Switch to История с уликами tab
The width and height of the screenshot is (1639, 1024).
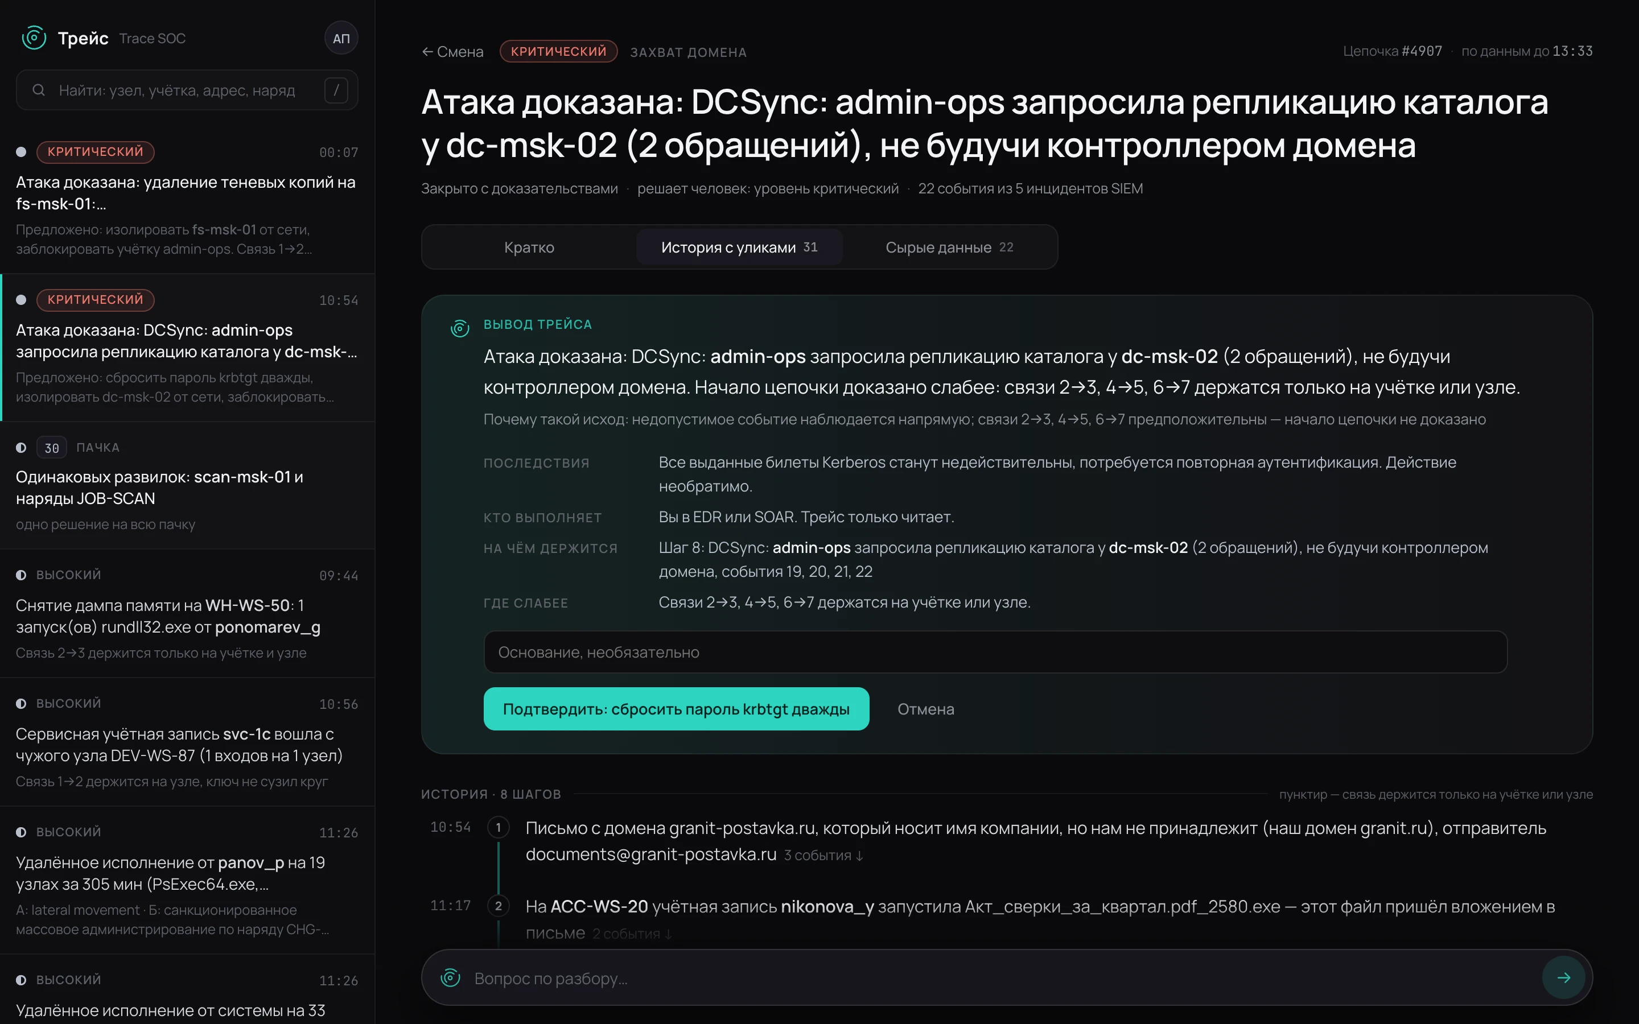point(739,247)
